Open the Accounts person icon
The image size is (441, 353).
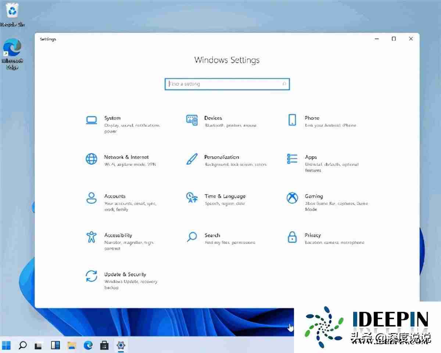point(92,198)
